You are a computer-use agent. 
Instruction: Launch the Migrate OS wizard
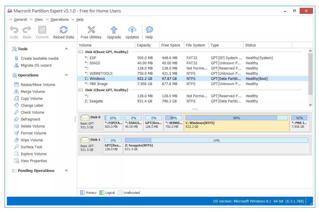click(36, 65)
